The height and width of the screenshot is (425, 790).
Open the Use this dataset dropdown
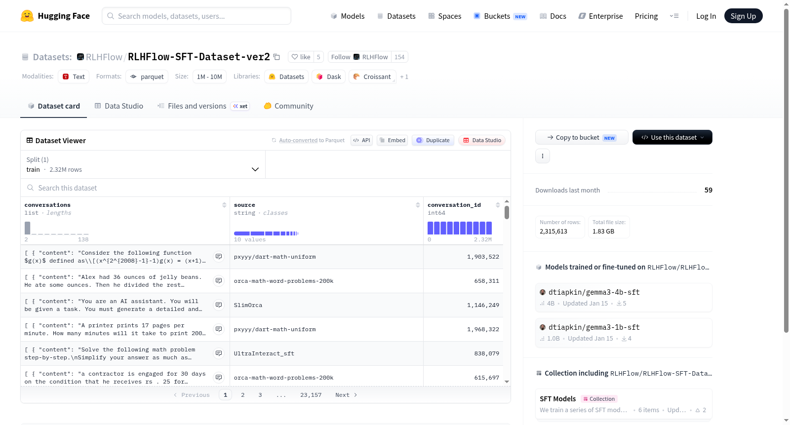672,137
